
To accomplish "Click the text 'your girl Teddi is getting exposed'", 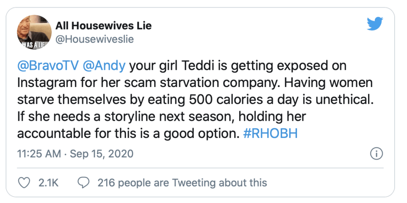I will [x=229, y=66].
